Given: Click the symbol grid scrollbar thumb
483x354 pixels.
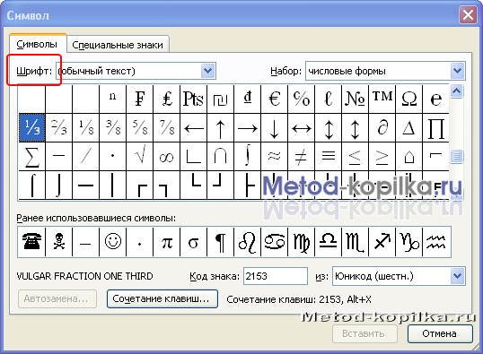Looking at the screenshot, I should coord(456,156).
